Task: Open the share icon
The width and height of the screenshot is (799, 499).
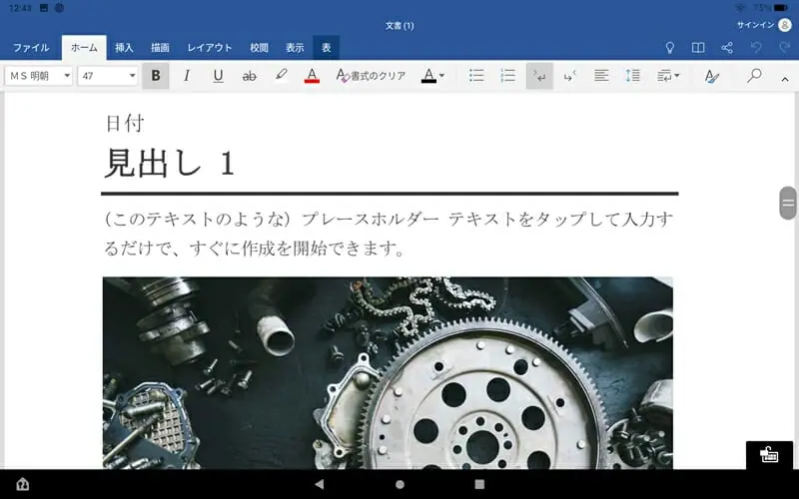Action: coord(727,47)
